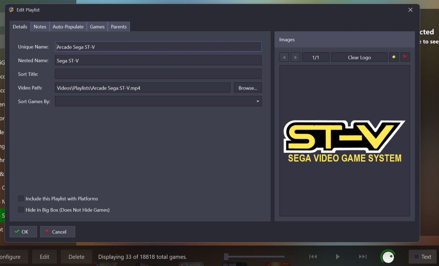Click the ST-V logo image preview
The width and height of the screenshot is (439, 266).
pos(344,141)
